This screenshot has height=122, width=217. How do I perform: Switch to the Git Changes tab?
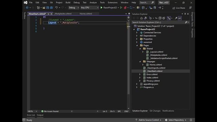pyautogui.click(x=155, y=111)
